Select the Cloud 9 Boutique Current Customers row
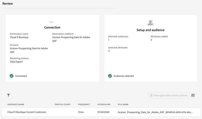The width and height of the screenshot is (202, 119). pos(27,112)
